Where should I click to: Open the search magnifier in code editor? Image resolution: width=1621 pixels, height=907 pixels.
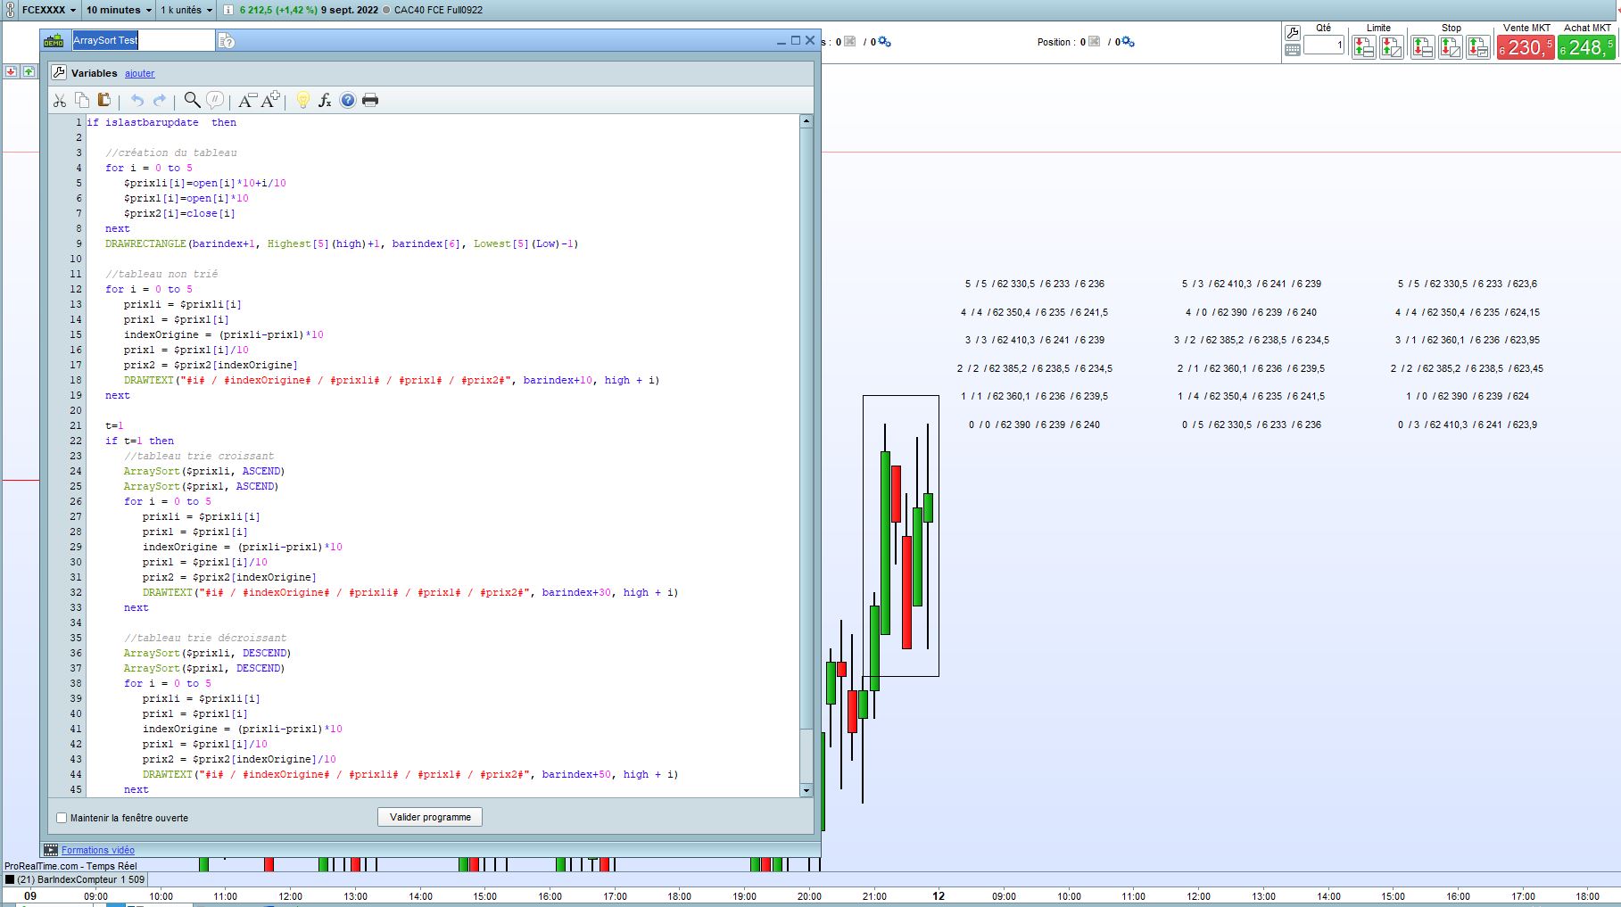point(192,100)
